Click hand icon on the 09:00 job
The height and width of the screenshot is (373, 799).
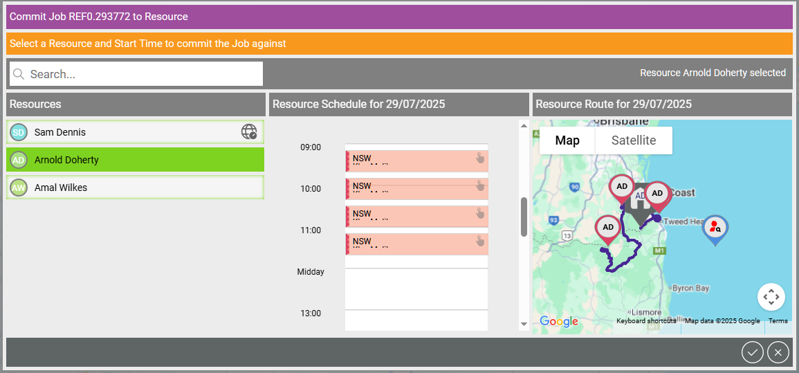pos(480,158)
